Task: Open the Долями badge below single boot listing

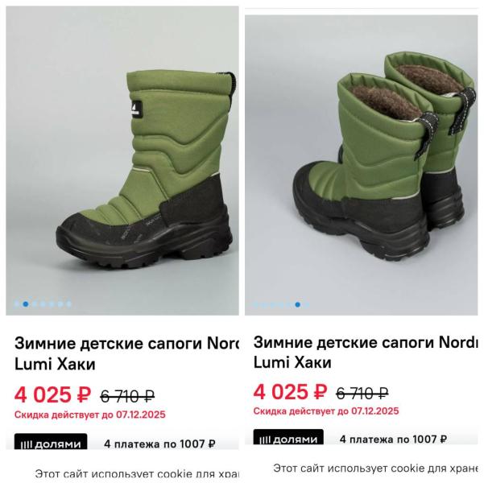Action: point(51,442)
